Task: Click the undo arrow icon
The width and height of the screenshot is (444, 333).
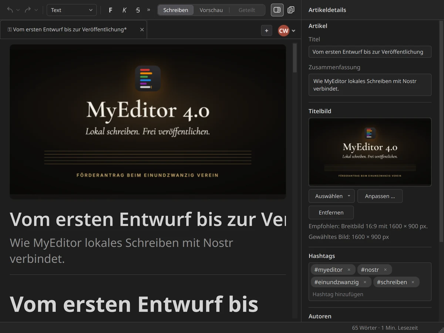Action: point(10,10)
